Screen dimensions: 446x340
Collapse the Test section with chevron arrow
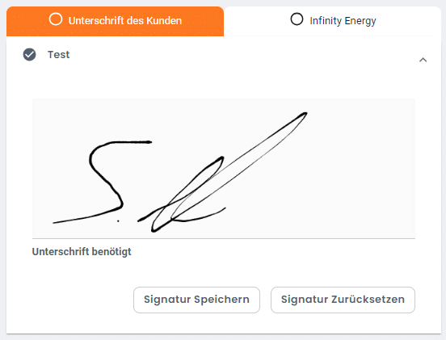tap(423, 60)
